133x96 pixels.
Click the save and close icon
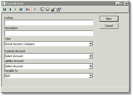tap(53, 10)
